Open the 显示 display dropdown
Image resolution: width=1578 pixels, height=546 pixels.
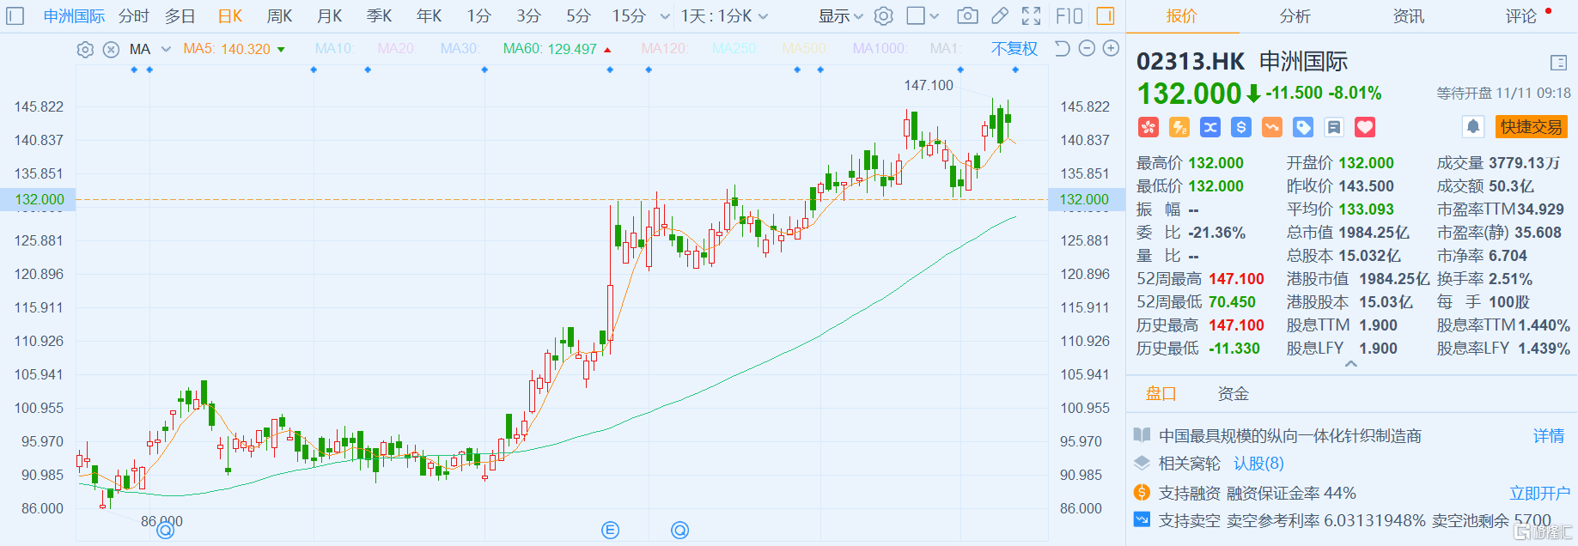pos(840,16)
